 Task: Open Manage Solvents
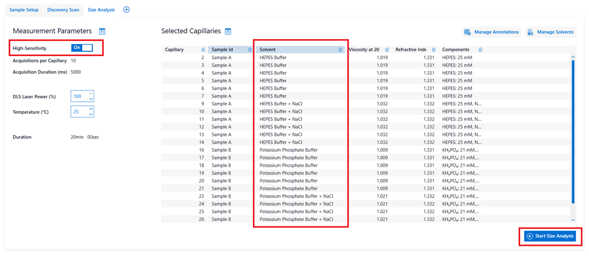coord(550,32)
